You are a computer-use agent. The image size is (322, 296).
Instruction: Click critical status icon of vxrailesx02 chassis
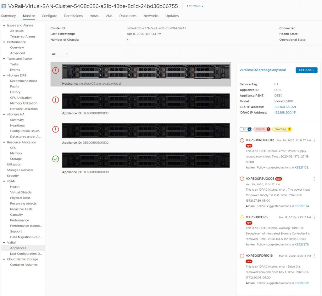[55, 70]
